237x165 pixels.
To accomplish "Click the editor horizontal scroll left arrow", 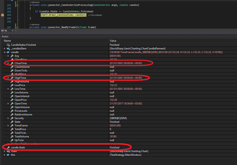I will click(x=16, y=31).
